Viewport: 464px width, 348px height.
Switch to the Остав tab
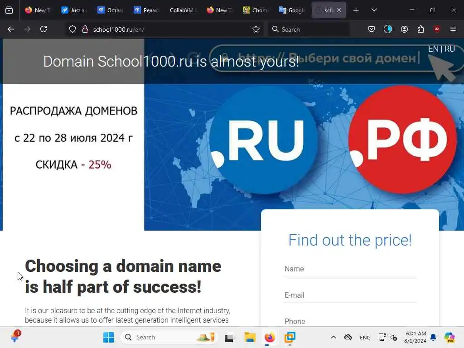click(111, 10)
